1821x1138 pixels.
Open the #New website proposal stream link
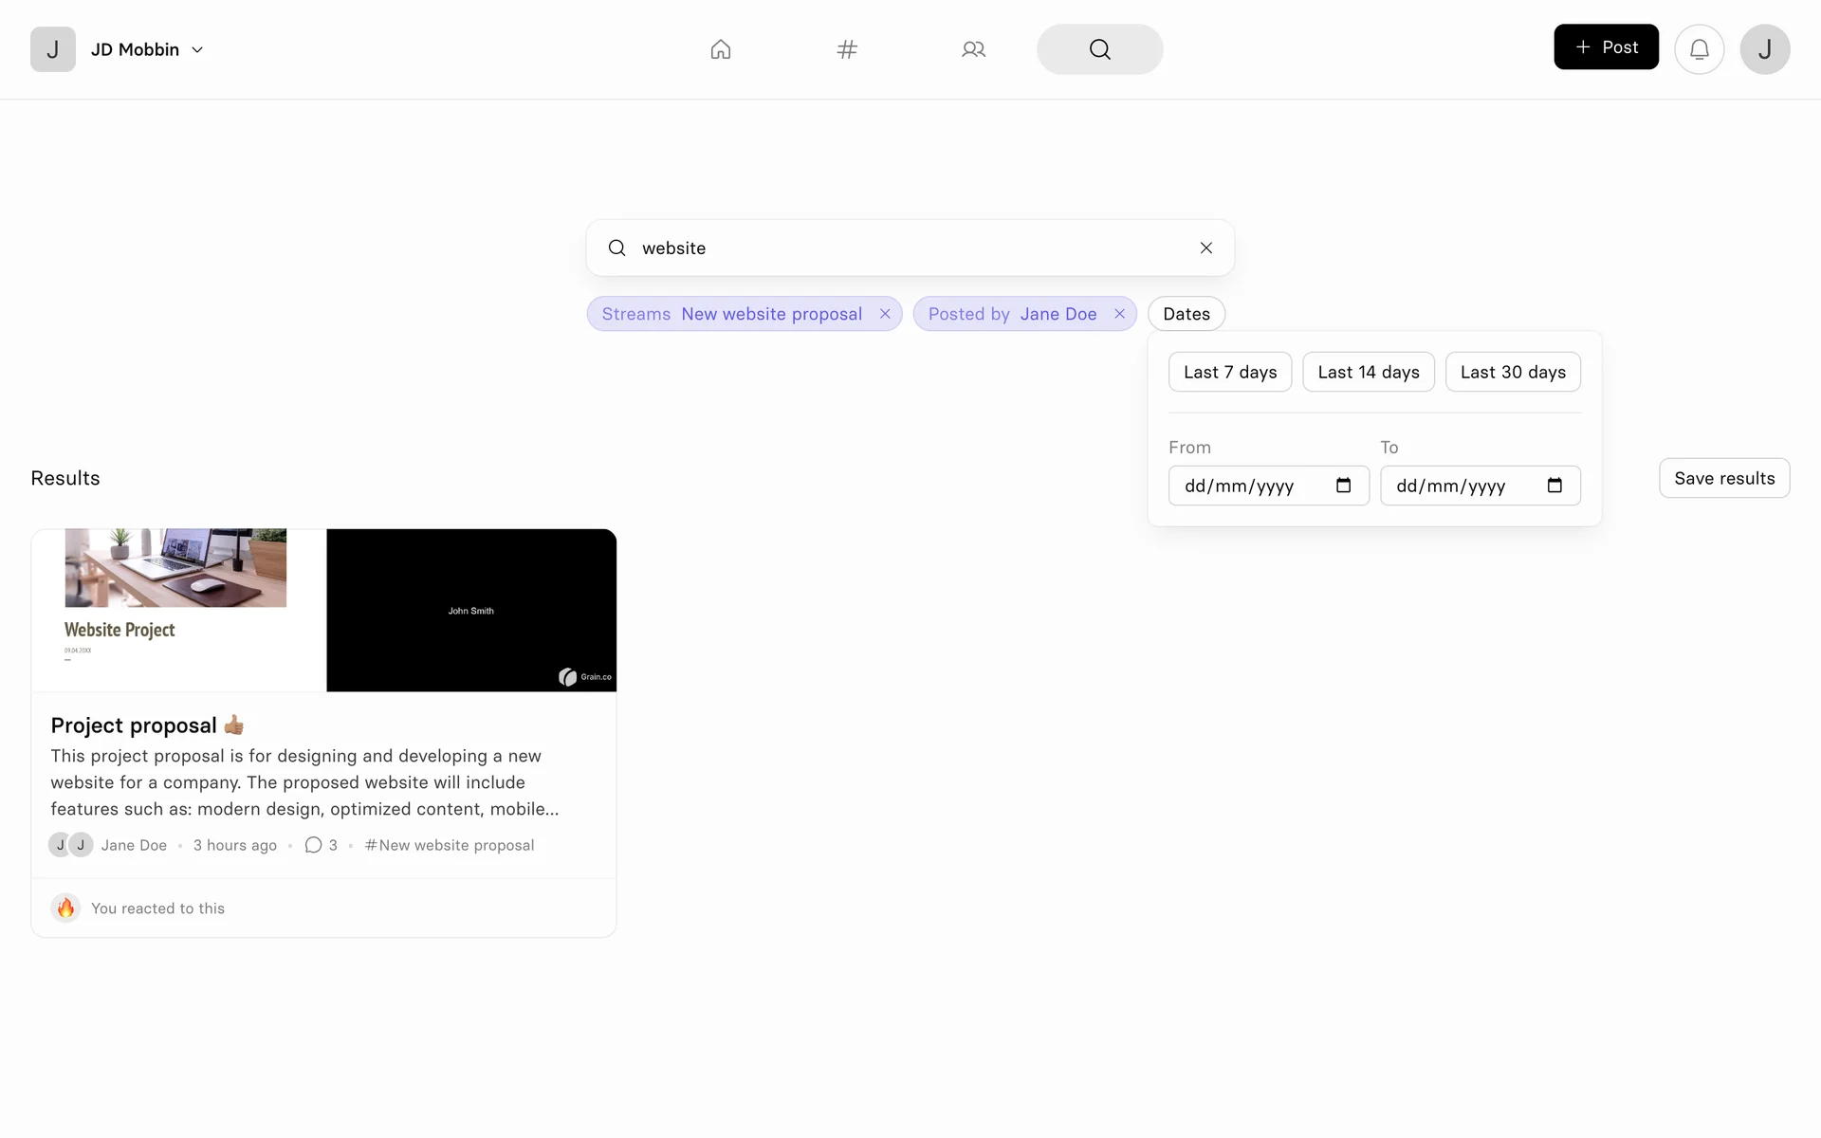[450, 845]
